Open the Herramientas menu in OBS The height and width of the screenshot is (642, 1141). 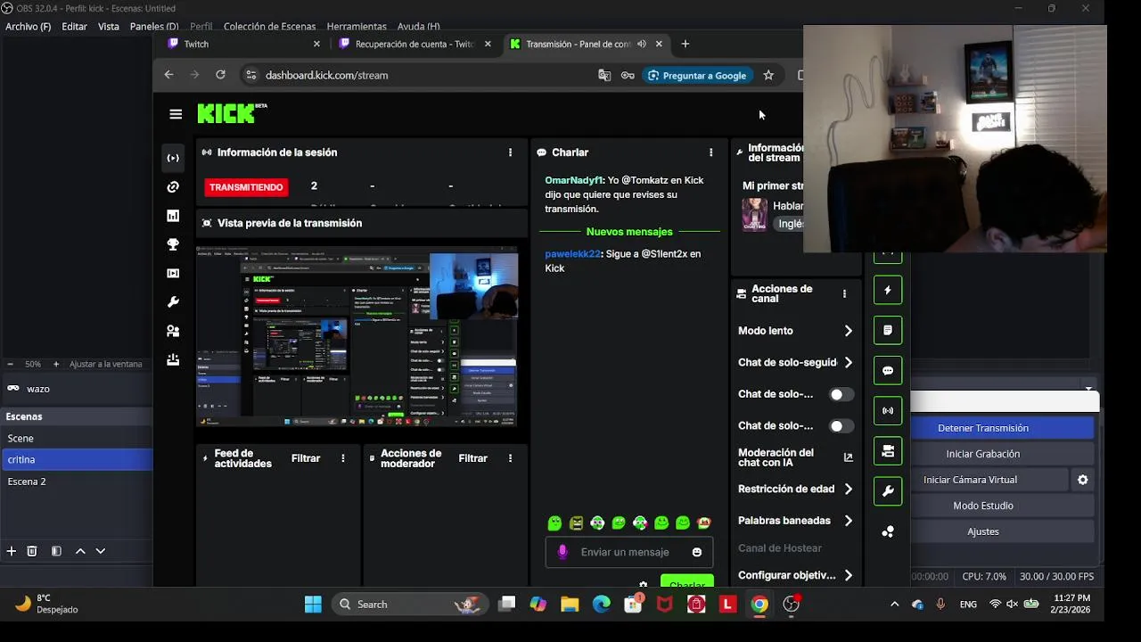pyautogui.click(x=357, y=27)
